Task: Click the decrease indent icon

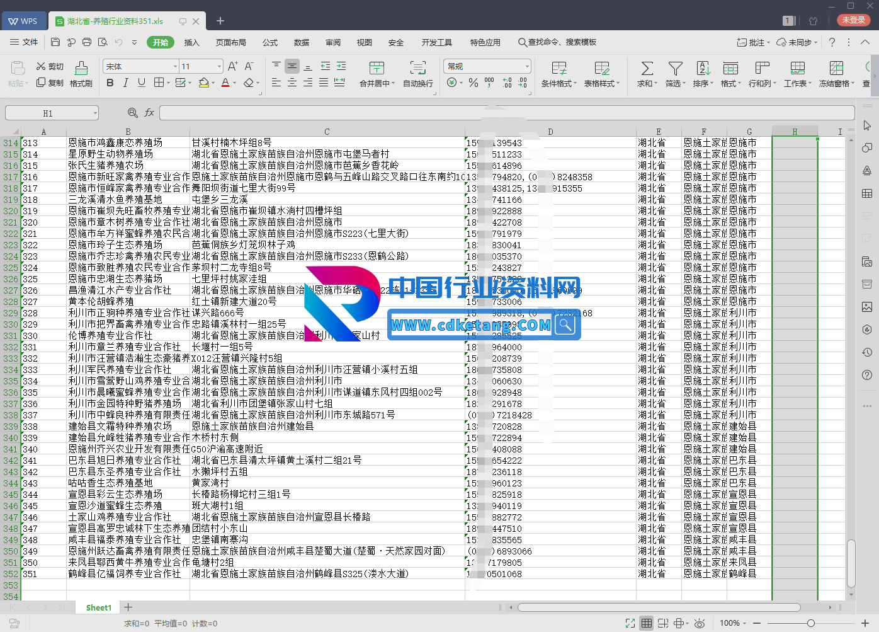Action: click(x=325, y=66)
